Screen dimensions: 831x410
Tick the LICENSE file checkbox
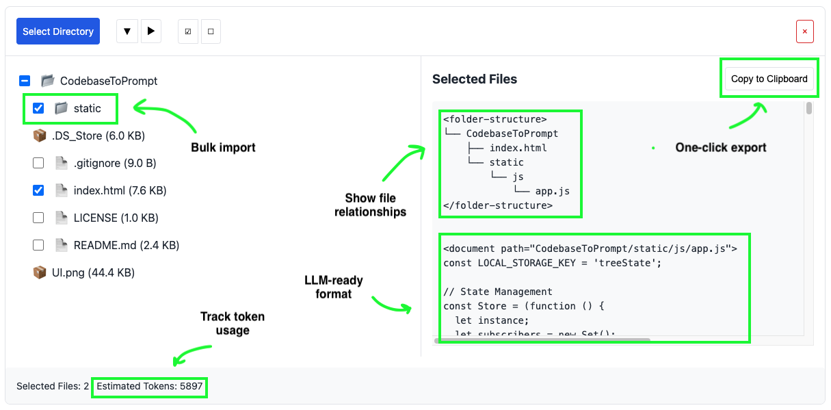39,218
